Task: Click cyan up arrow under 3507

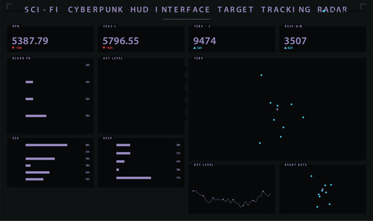Action: point(286,48)
